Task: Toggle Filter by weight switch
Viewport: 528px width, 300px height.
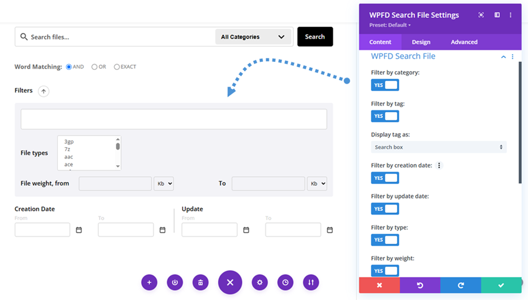Action: pyautogui.click(x=385, y=271)
